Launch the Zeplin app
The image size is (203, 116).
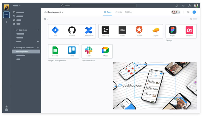(156, 30)
